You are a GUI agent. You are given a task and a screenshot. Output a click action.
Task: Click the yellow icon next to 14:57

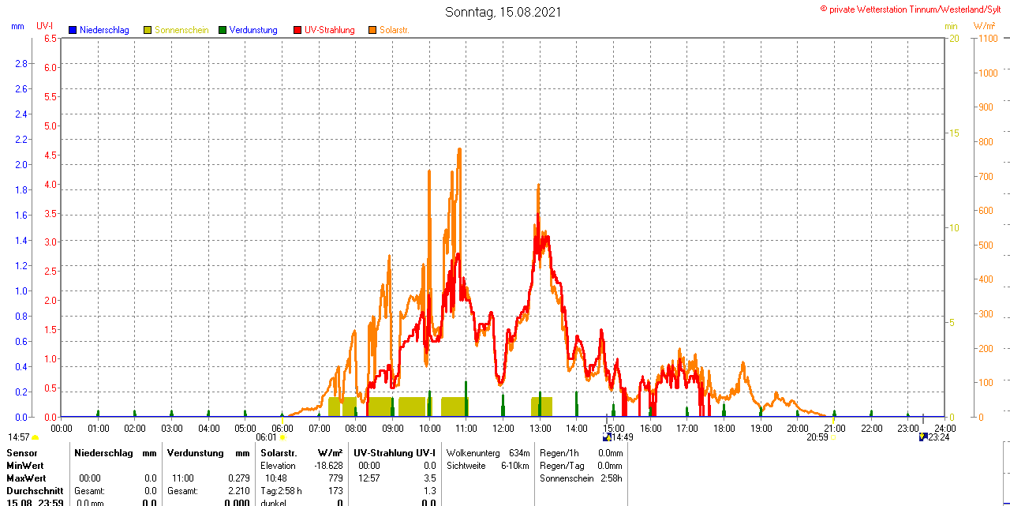click(36, 437)
